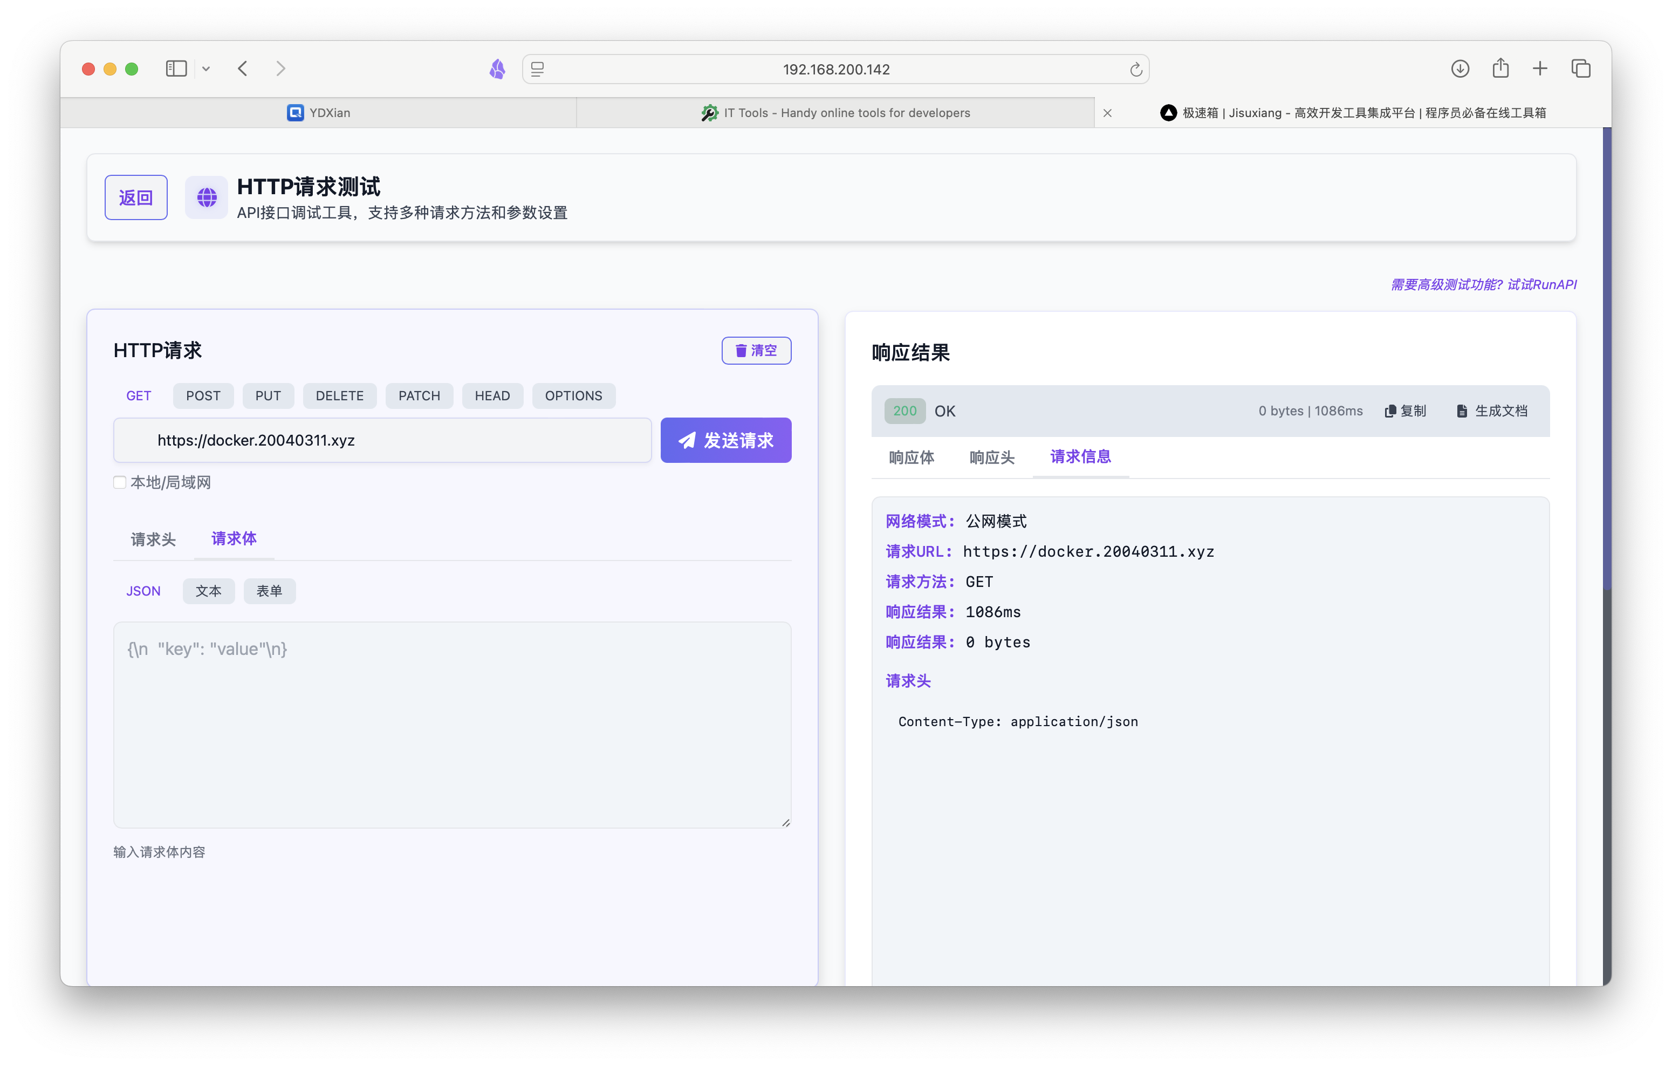Select the DELETE method
Viewport: 1672px width, 1066px height.
(x=340, y=396)
